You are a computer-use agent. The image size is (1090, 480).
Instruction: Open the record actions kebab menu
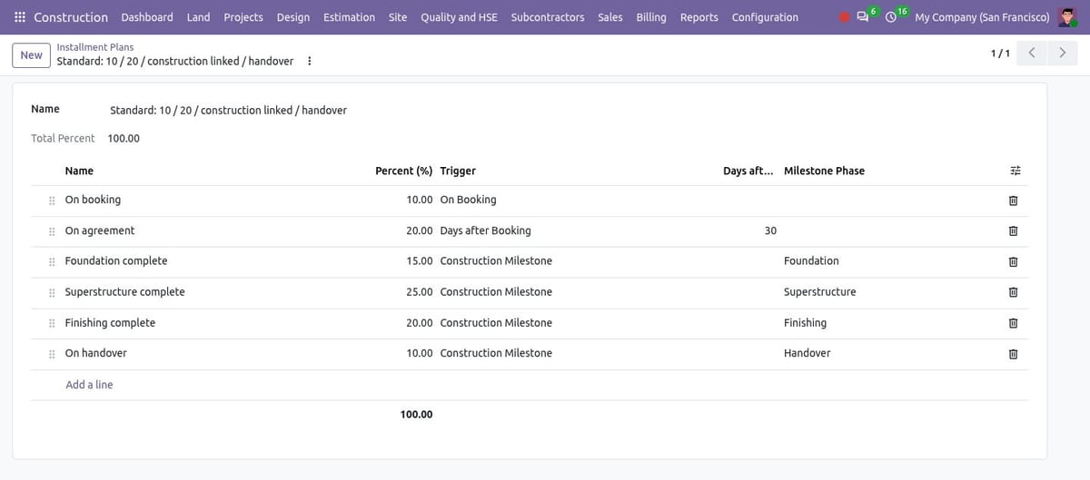coord(310,61)
